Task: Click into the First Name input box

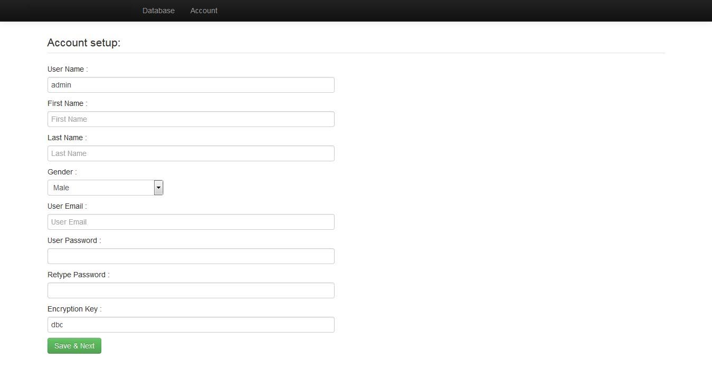Action: tap(191, 119)
